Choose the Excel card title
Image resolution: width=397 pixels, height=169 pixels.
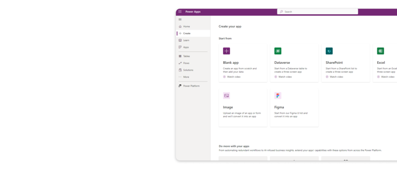[x=381, y=63]
